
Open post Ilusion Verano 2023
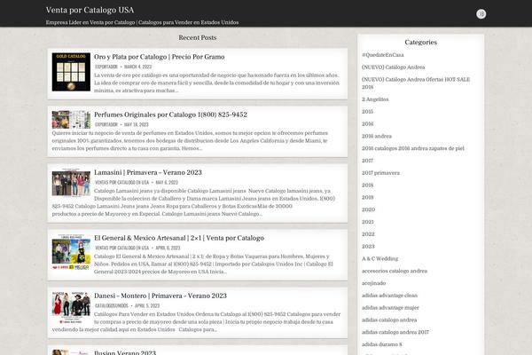click(x=125, y=352)
